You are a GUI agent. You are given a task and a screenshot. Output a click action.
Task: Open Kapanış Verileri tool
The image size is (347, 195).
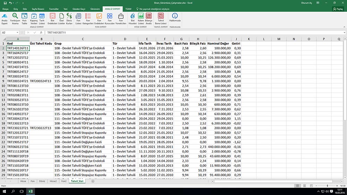tap(34, 19)
